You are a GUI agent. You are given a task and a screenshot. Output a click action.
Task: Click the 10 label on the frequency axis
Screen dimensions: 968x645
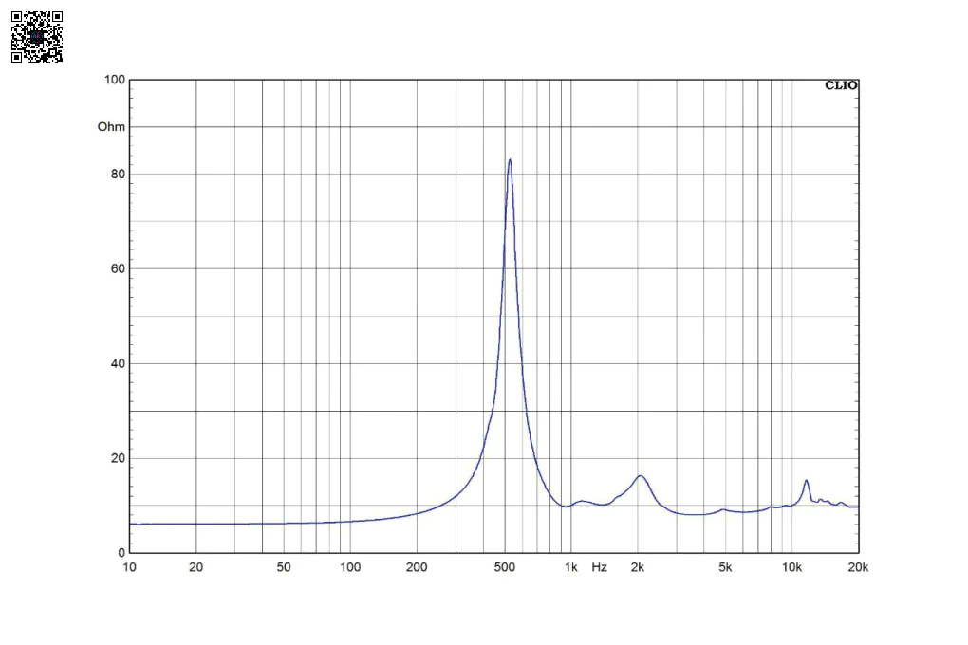click(130, 567)
